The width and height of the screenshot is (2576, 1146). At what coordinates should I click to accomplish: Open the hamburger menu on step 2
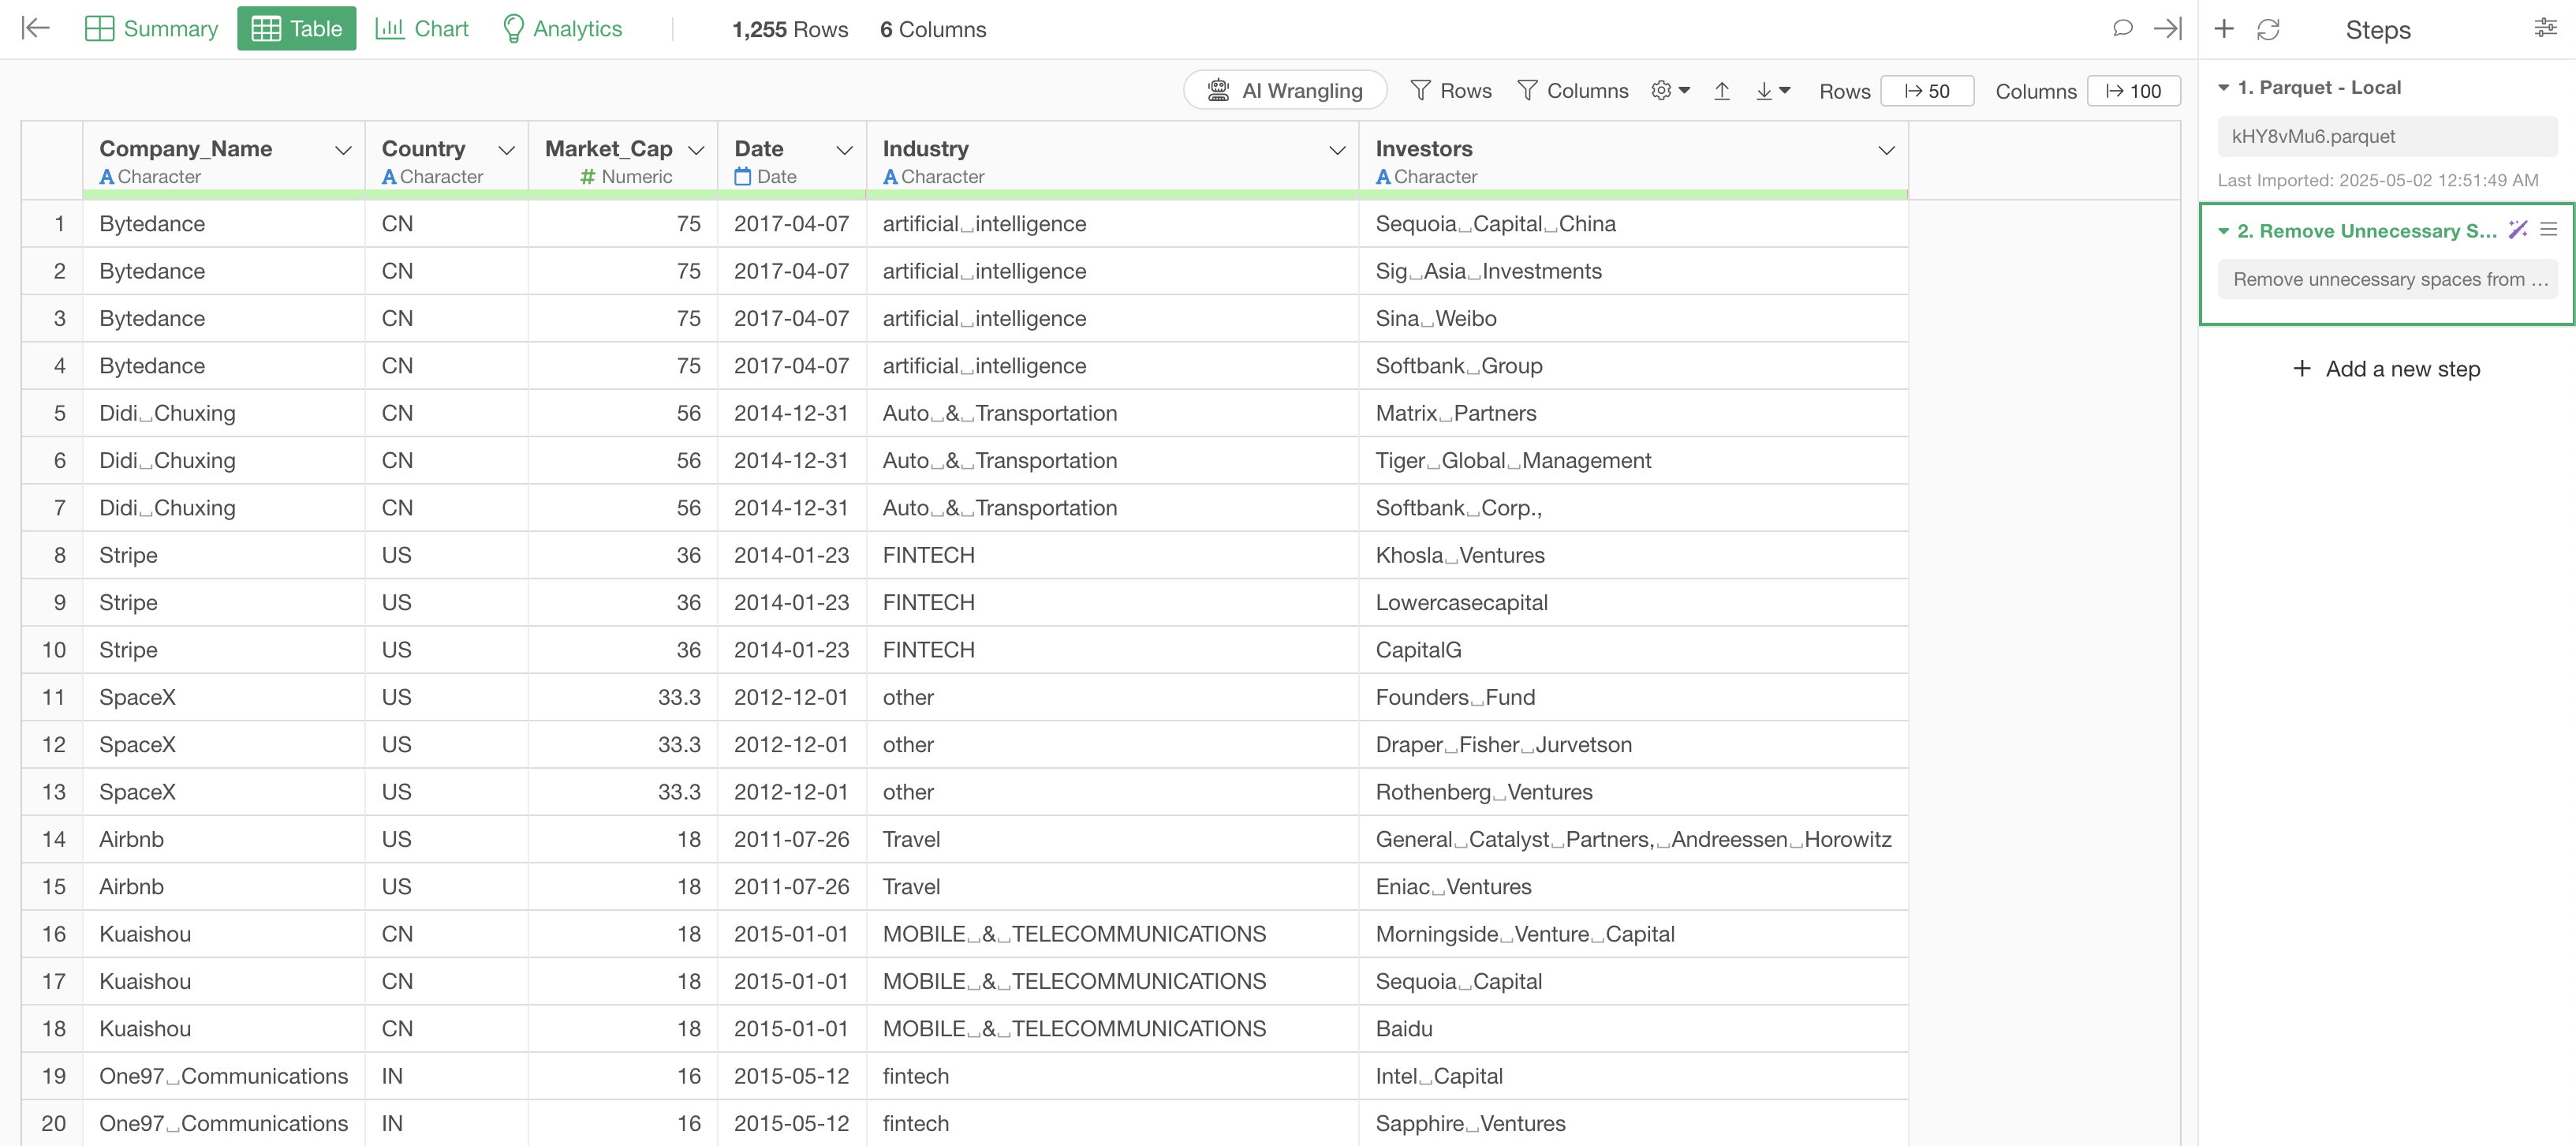point(2549,230)
